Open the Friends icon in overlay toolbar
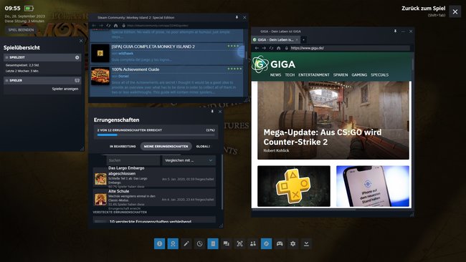Image resolution: width=466 pixels, height=262 pixels. [253, 243]
